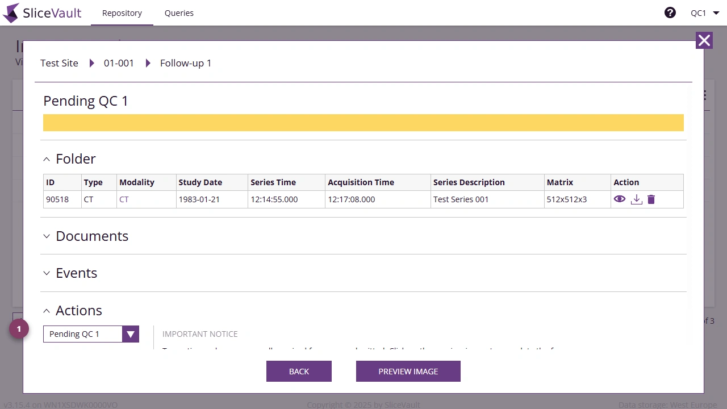Click the yellow notice banner
This screenshot has height=409, width=727.
(x=363, y=123)
